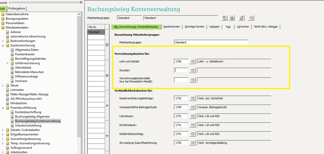Click the move-to-top arrow beside MA-Gr. list

(107, 46)
